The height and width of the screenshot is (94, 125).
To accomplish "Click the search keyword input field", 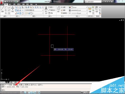I will (93, 2).
